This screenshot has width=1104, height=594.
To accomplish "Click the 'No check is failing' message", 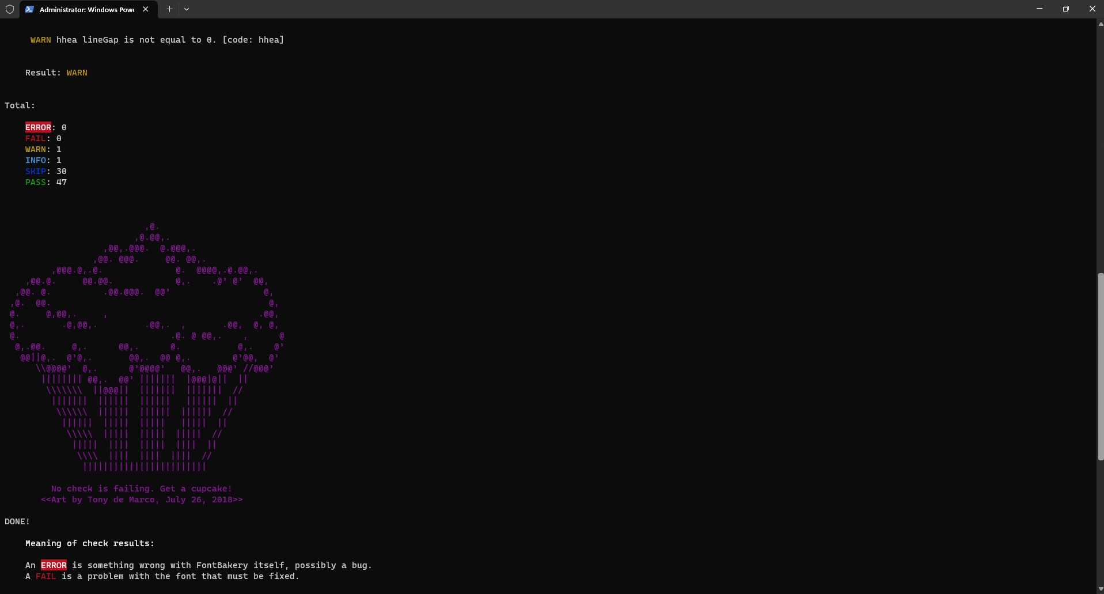I will point(141,488).
